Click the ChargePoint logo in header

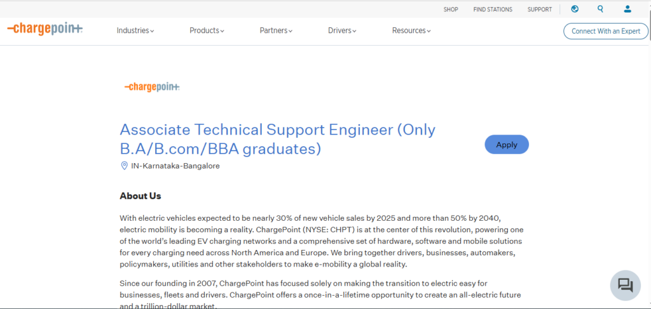coord(45,29)
